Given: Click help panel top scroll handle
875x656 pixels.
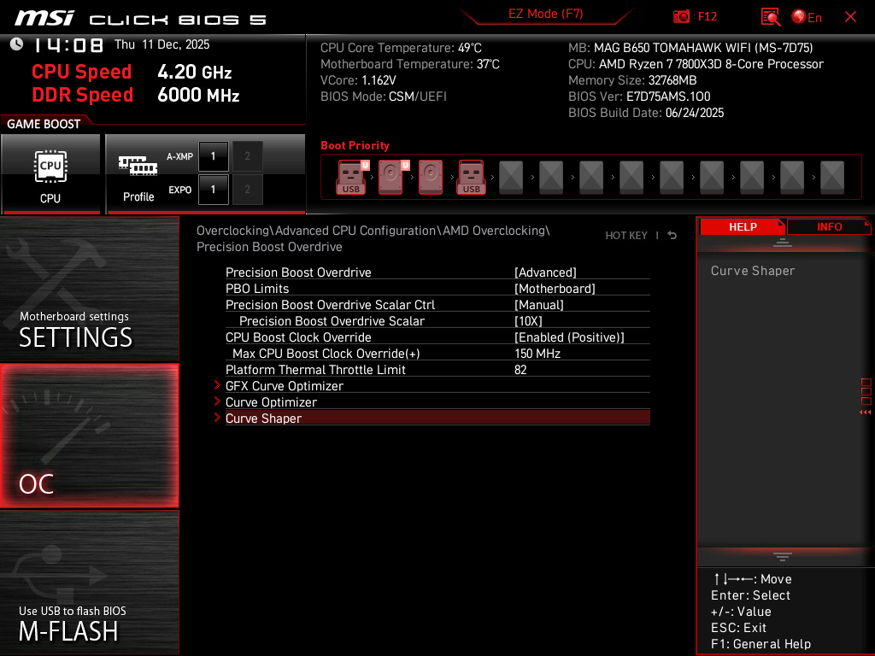Looking at the screenshot, I should (783, 242).
